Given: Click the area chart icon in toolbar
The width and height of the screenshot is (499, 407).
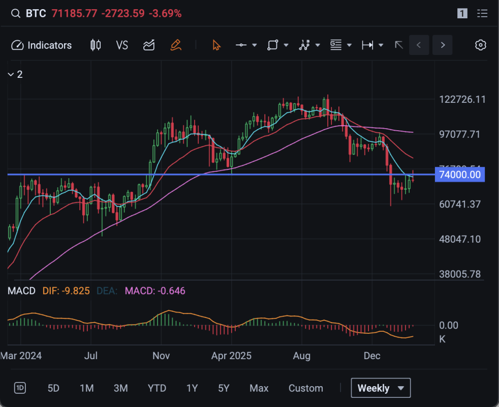Looking at the screenshot, I should [x=149, y=45].
